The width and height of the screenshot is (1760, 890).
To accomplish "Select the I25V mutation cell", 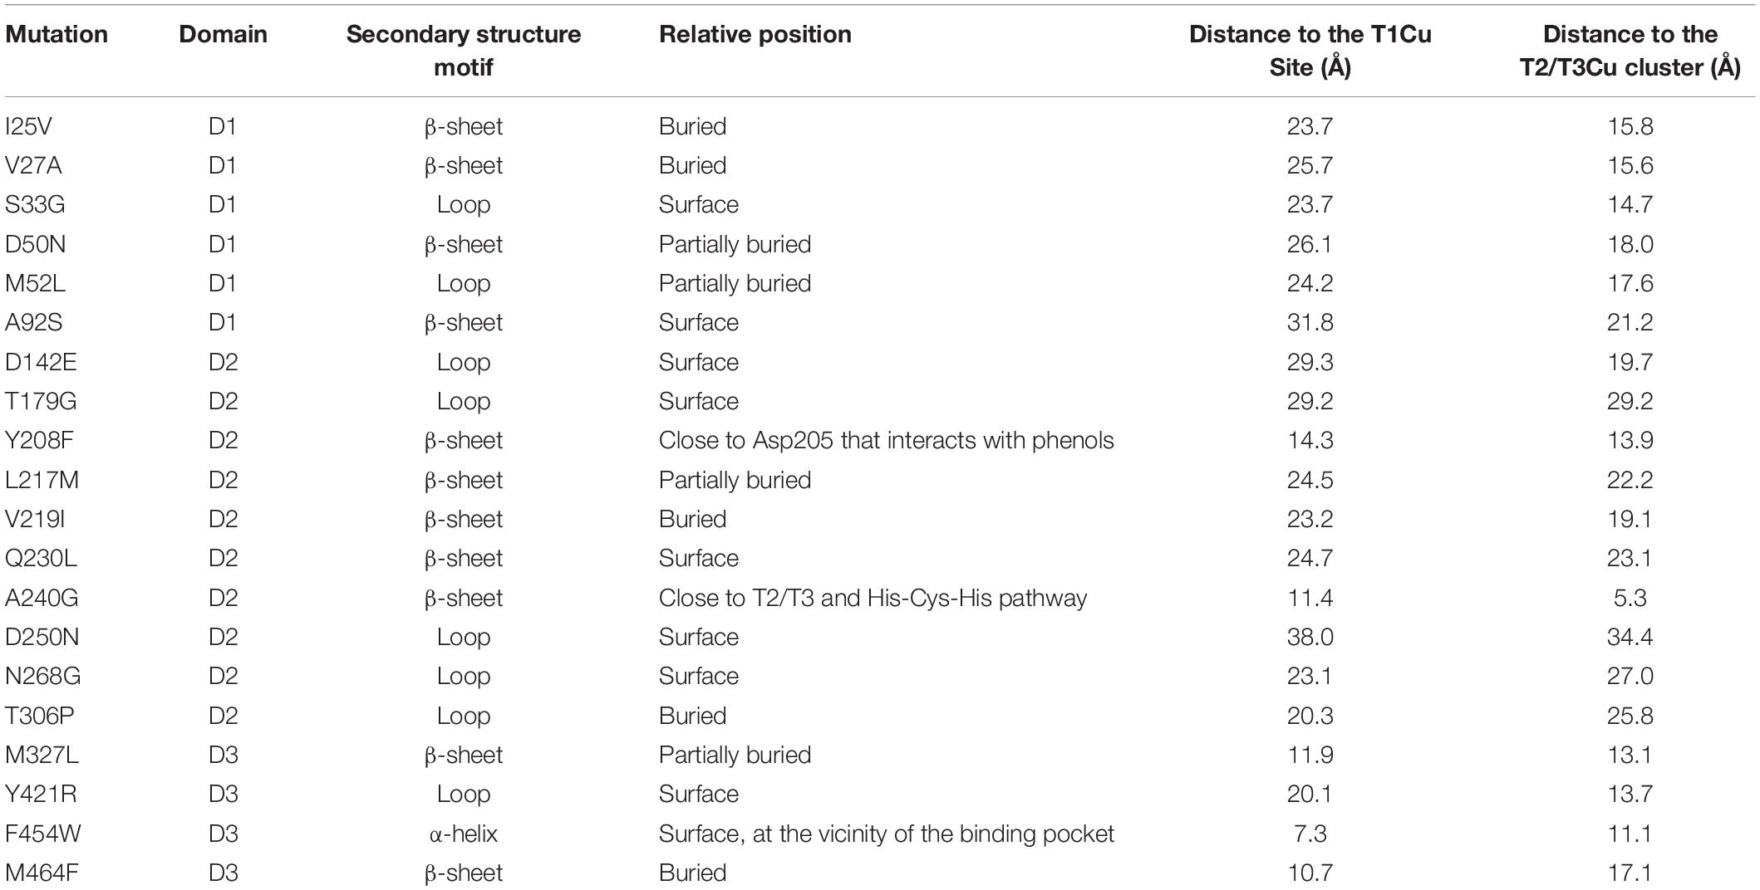I will click(29, 126).
